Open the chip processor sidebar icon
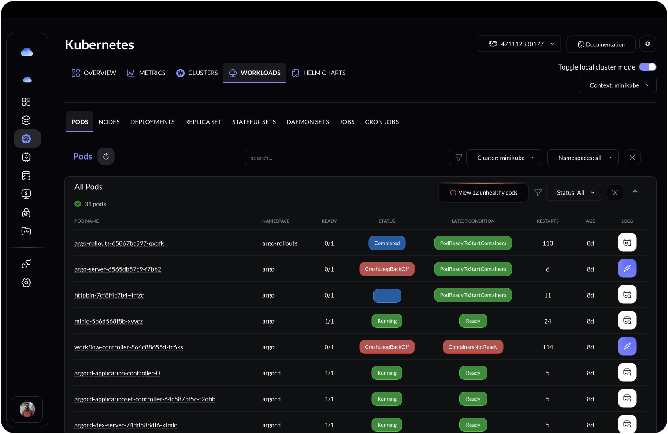Image resolution: width=668 pixels, height=434 pixels. 26,157
